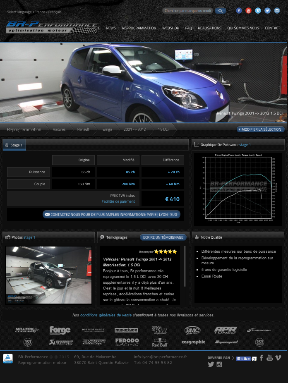
Task: Open the QUI SOMMES NOUS menu item
Action: 243,28
